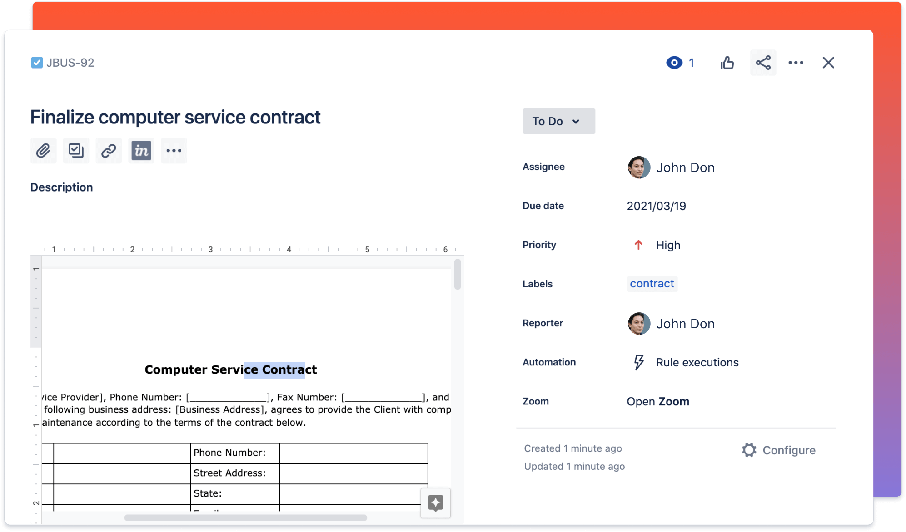Expand the description section

click(x=61, y=186)
